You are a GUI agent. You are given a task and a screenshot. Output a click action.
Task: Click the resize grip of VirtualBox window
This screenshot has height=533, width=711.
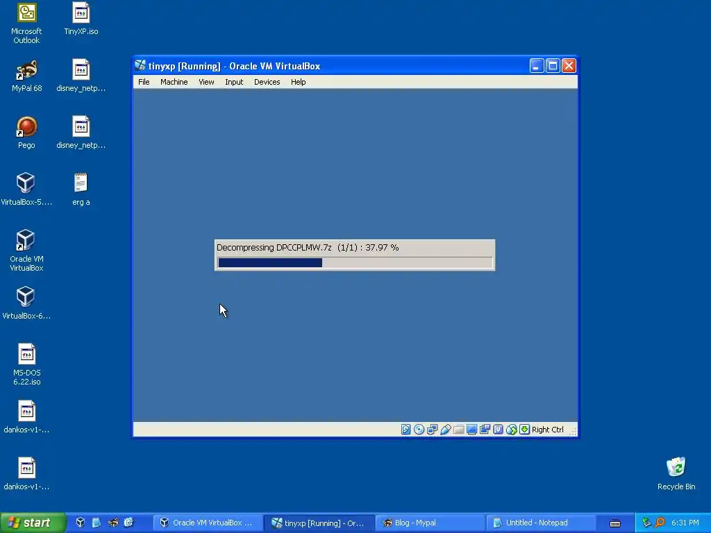pos(573,432)
